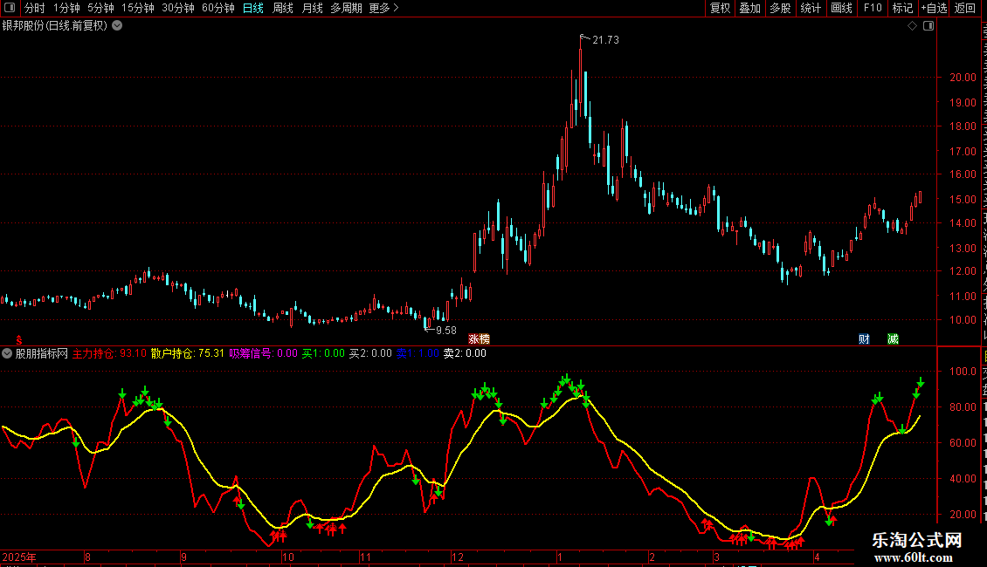
Task: Click the 2025年 time axis label
Action: (x=19, y=557)
